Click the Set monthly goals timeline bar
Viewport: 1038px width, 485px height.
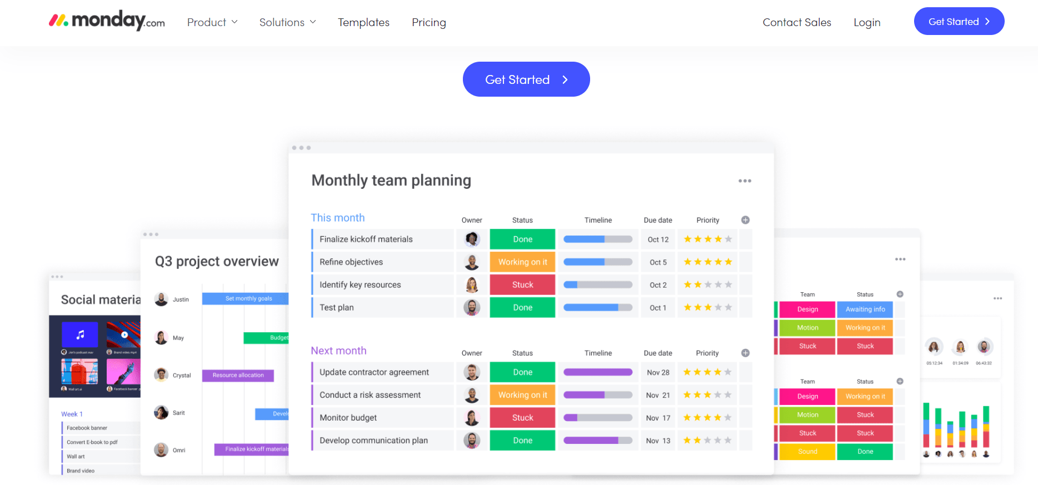pos(246,298)
